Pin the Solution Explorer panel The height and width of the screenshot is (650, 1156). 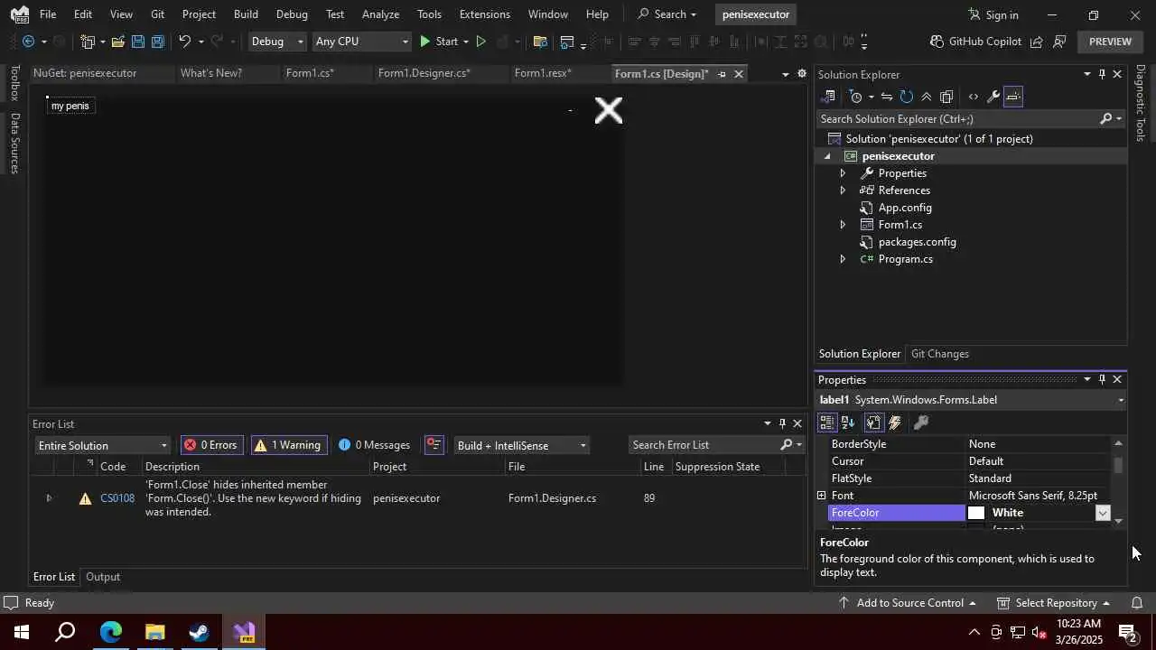tap(1102, 74)
